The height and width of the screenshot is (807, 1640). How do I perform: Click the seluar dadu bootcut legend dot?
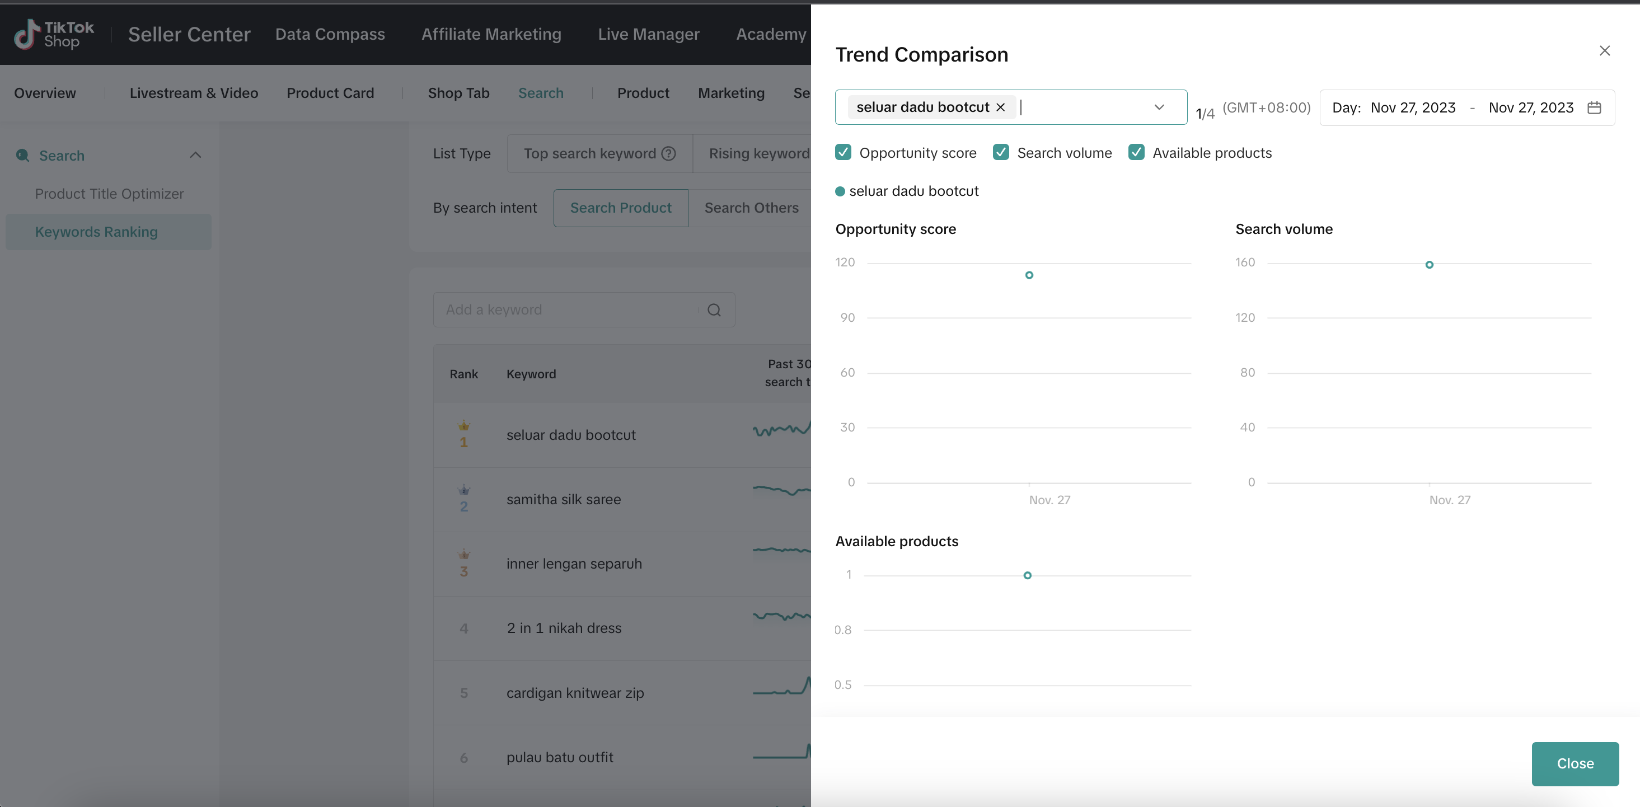[840, 191]
